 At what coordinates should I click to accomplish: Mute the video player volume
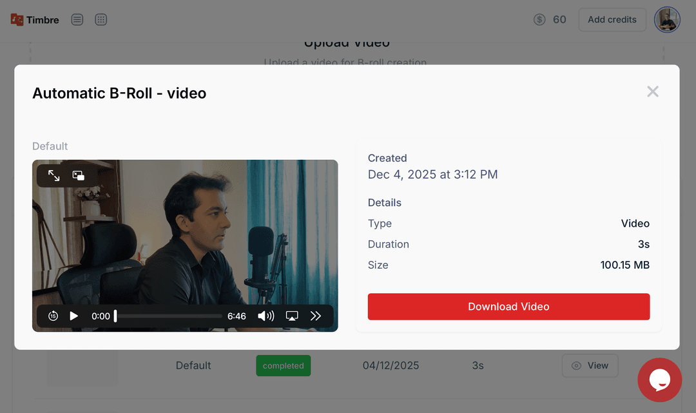pos(266,316)
